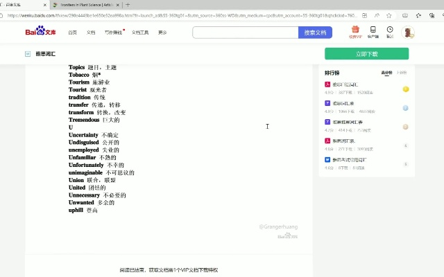The height and width of the screenshot is (277, 444).
Task: Open the split screen browser icon
Action: [x=405, y=15]
